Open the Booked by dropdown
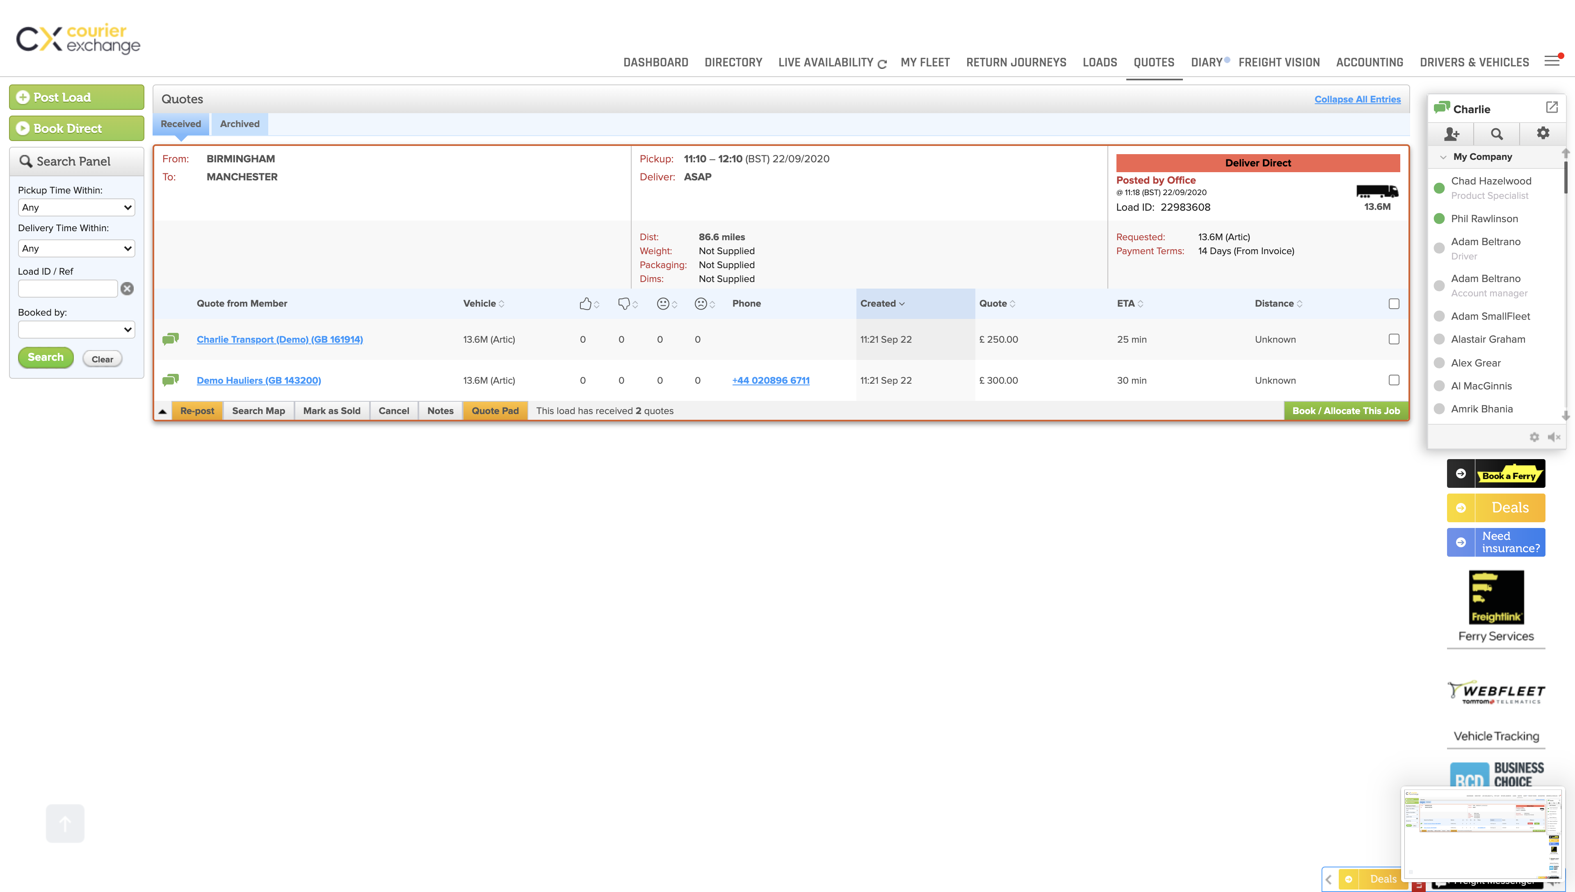This screenshot has height=892, width=1575. 76,330
